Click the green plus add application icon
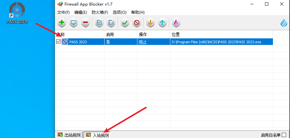Image resolution: width=290 pixels, height=138 pixels. pos(62,23)
